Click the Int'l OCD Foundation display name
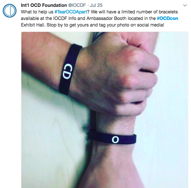This screenshot has height=188, width=191. (x=44, y=5)
